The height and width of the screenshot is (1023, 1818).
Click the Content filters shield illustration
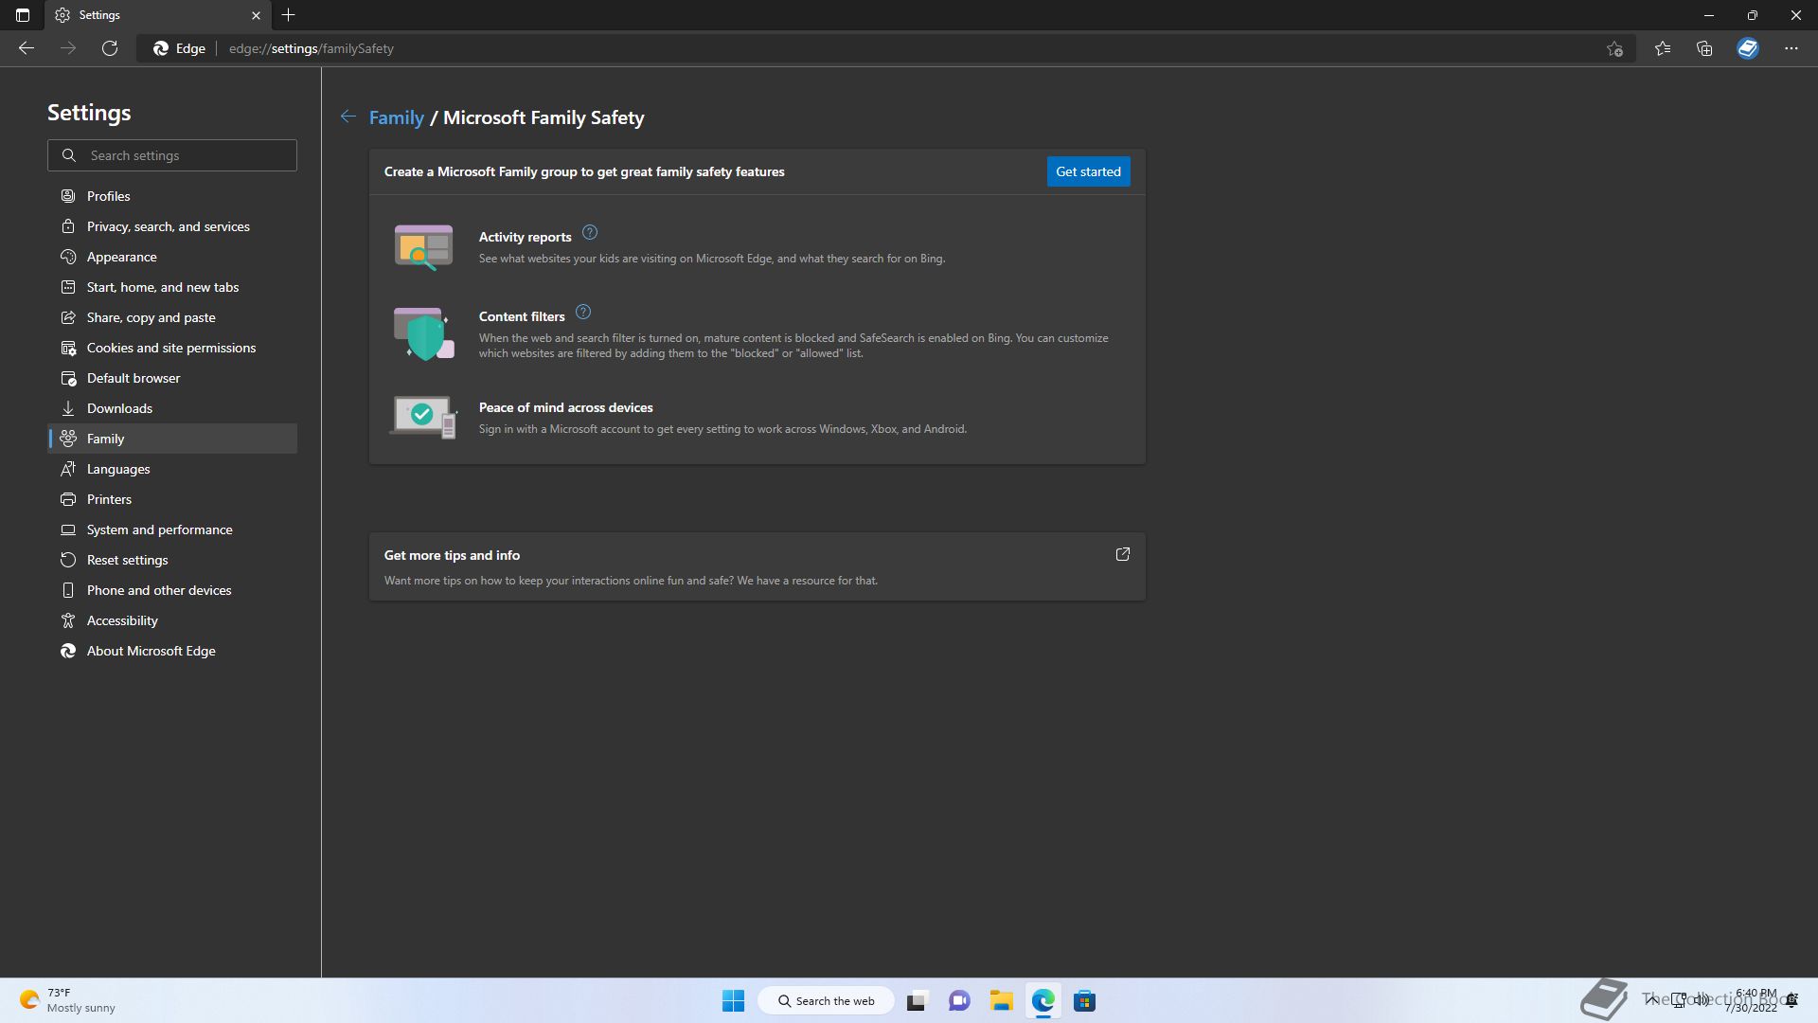[423, 333]
